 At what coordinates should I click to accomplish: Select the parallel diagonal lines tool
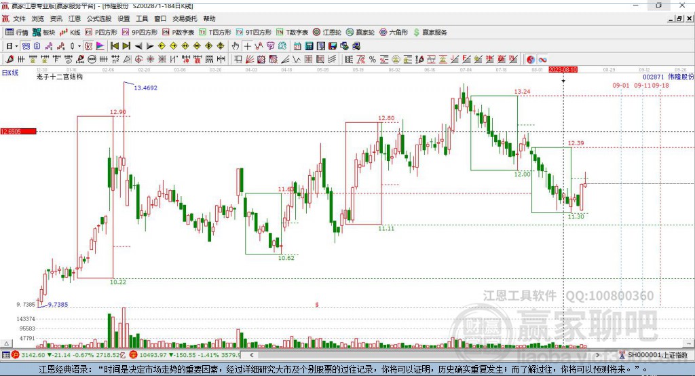[332, 60]
